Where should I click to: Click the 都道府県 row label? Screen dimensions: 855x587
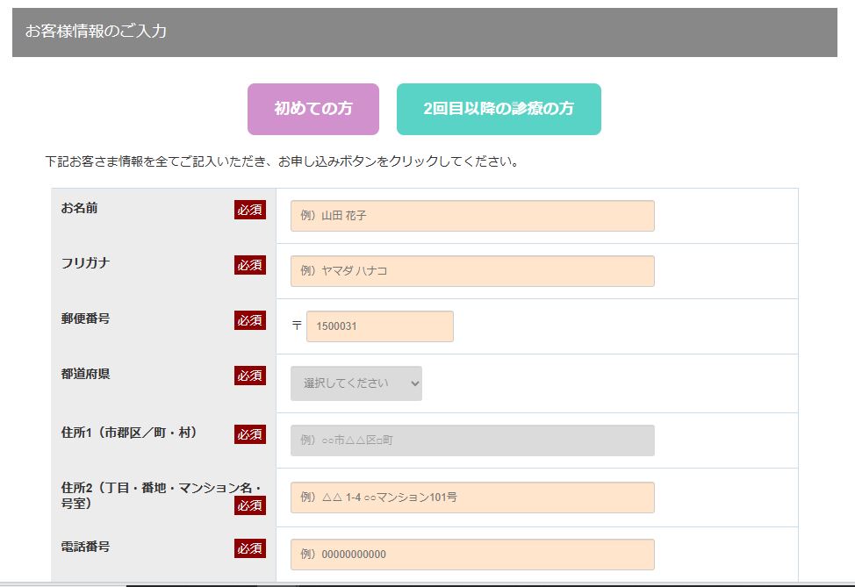pos(86,374)
